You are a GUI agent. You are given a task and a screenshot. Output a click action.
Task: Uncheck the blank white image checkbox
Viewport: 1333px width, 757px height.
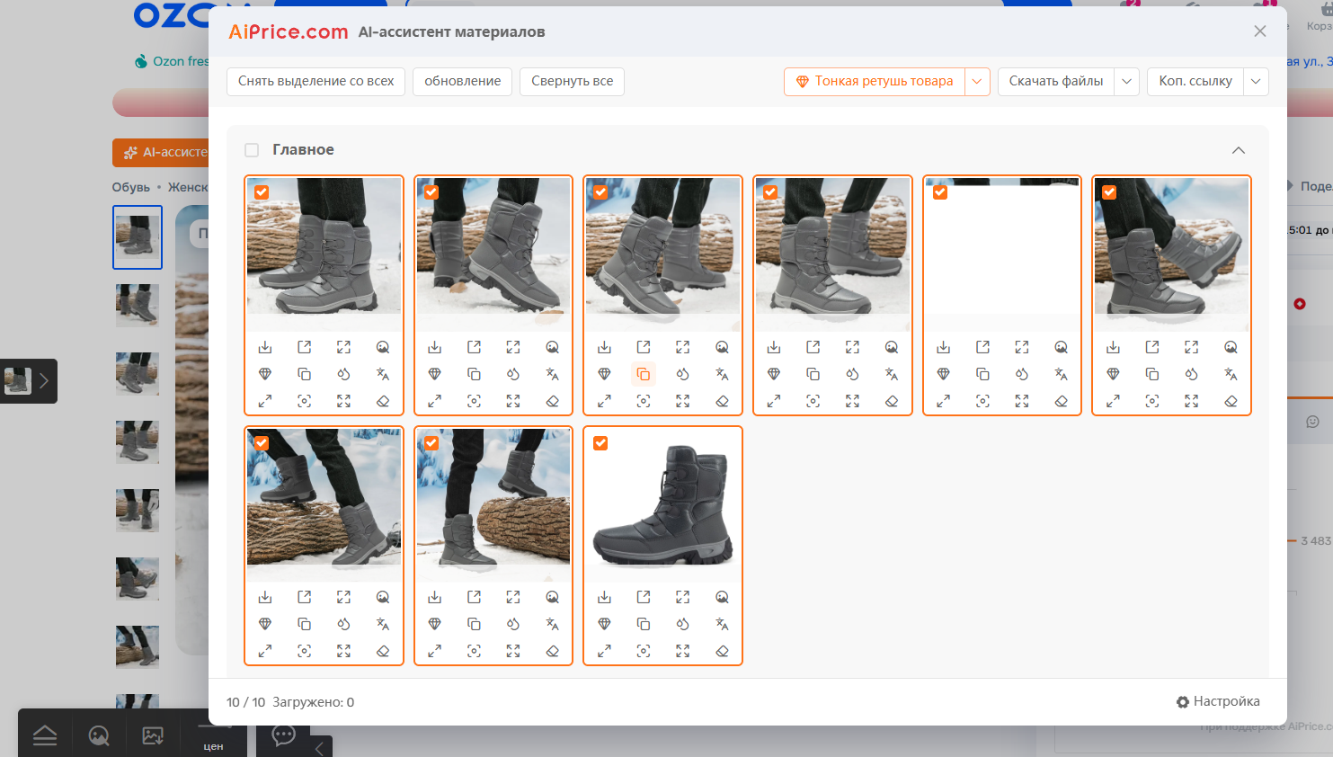coord(940,192)
